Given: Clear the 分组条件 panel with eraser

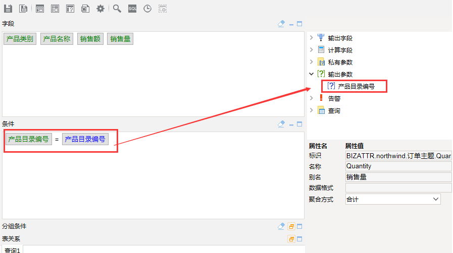Looking at the screenshot, I should 281,226.
